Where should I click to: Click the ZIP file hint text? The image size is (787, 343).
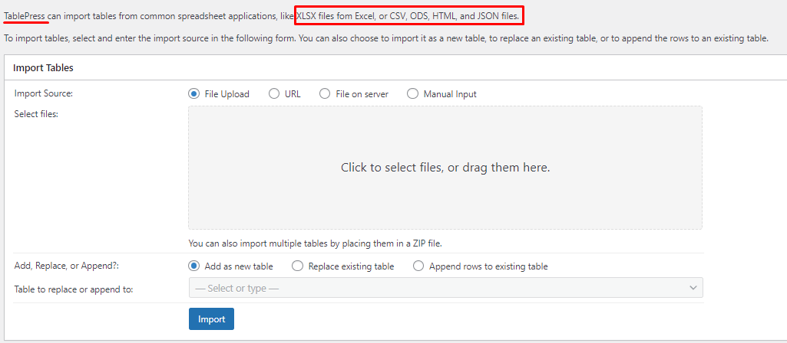315,243
